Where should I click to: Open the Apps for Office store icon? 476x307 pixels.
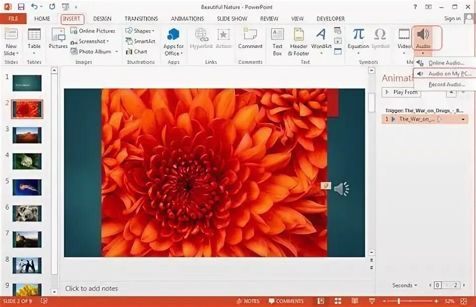[173, 34]
